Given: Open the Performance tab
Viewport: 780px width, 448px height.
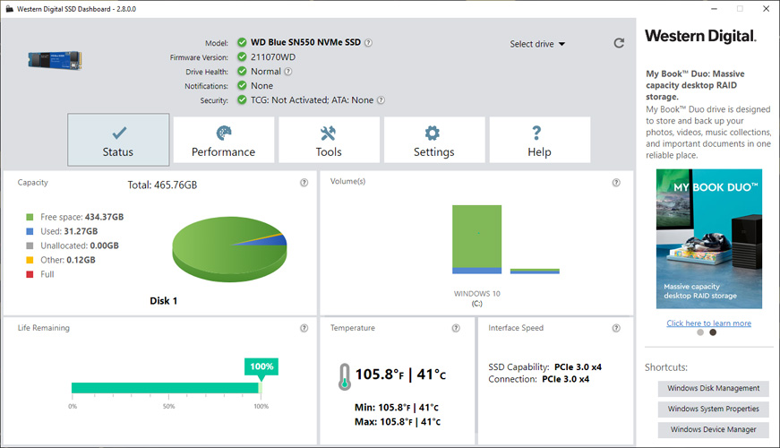Looking at the screenshot, I should pyautogui.click(x=223, y=140).
